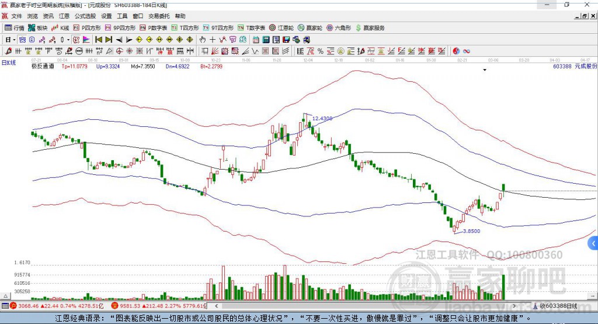Click the red-blue yin-yang icon
Screen dimensions: 598x324
456,51
